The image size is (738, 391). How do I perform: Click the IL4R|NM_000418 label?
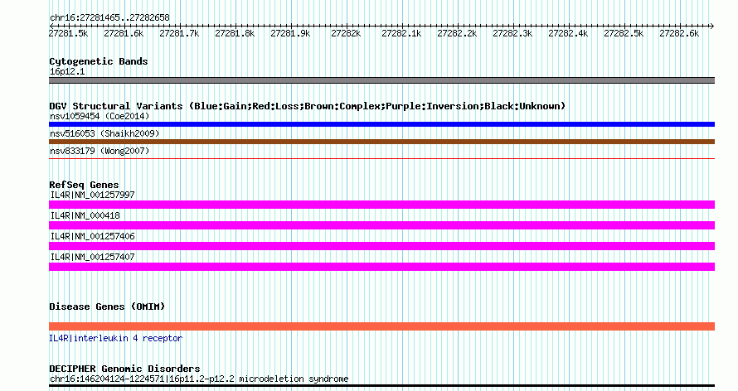tap(85, 215)
